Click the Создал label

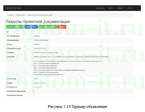pyautogui.click(x=10, y=83)
